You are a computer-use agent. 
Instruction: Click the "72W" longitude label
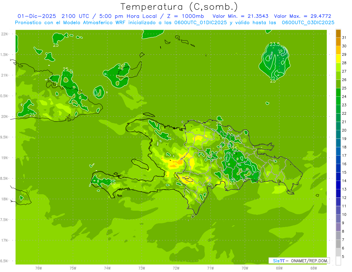[176, 268]
